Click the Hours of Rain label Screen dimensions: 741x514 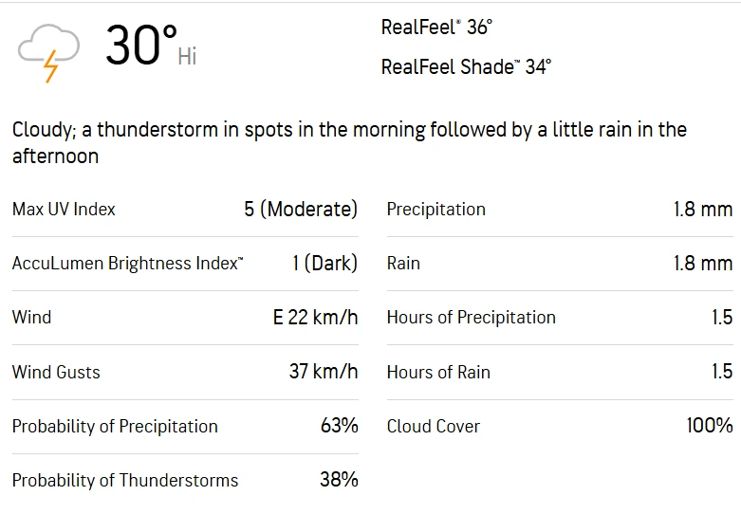click(438, 372)
